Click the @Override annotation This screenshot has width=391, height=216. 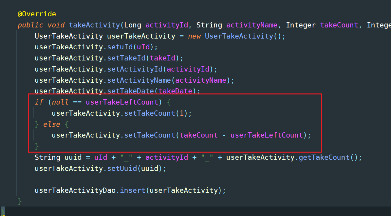click(x=37, y=14)
